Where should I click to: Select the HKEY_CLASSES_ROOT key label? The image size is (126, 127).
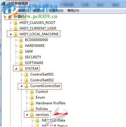37,23
